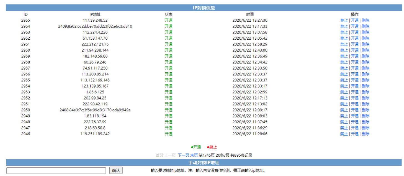Click 禁止 for last row ID 2946
This screenshot has height=176, width=404.
click(x=344, y=134)
